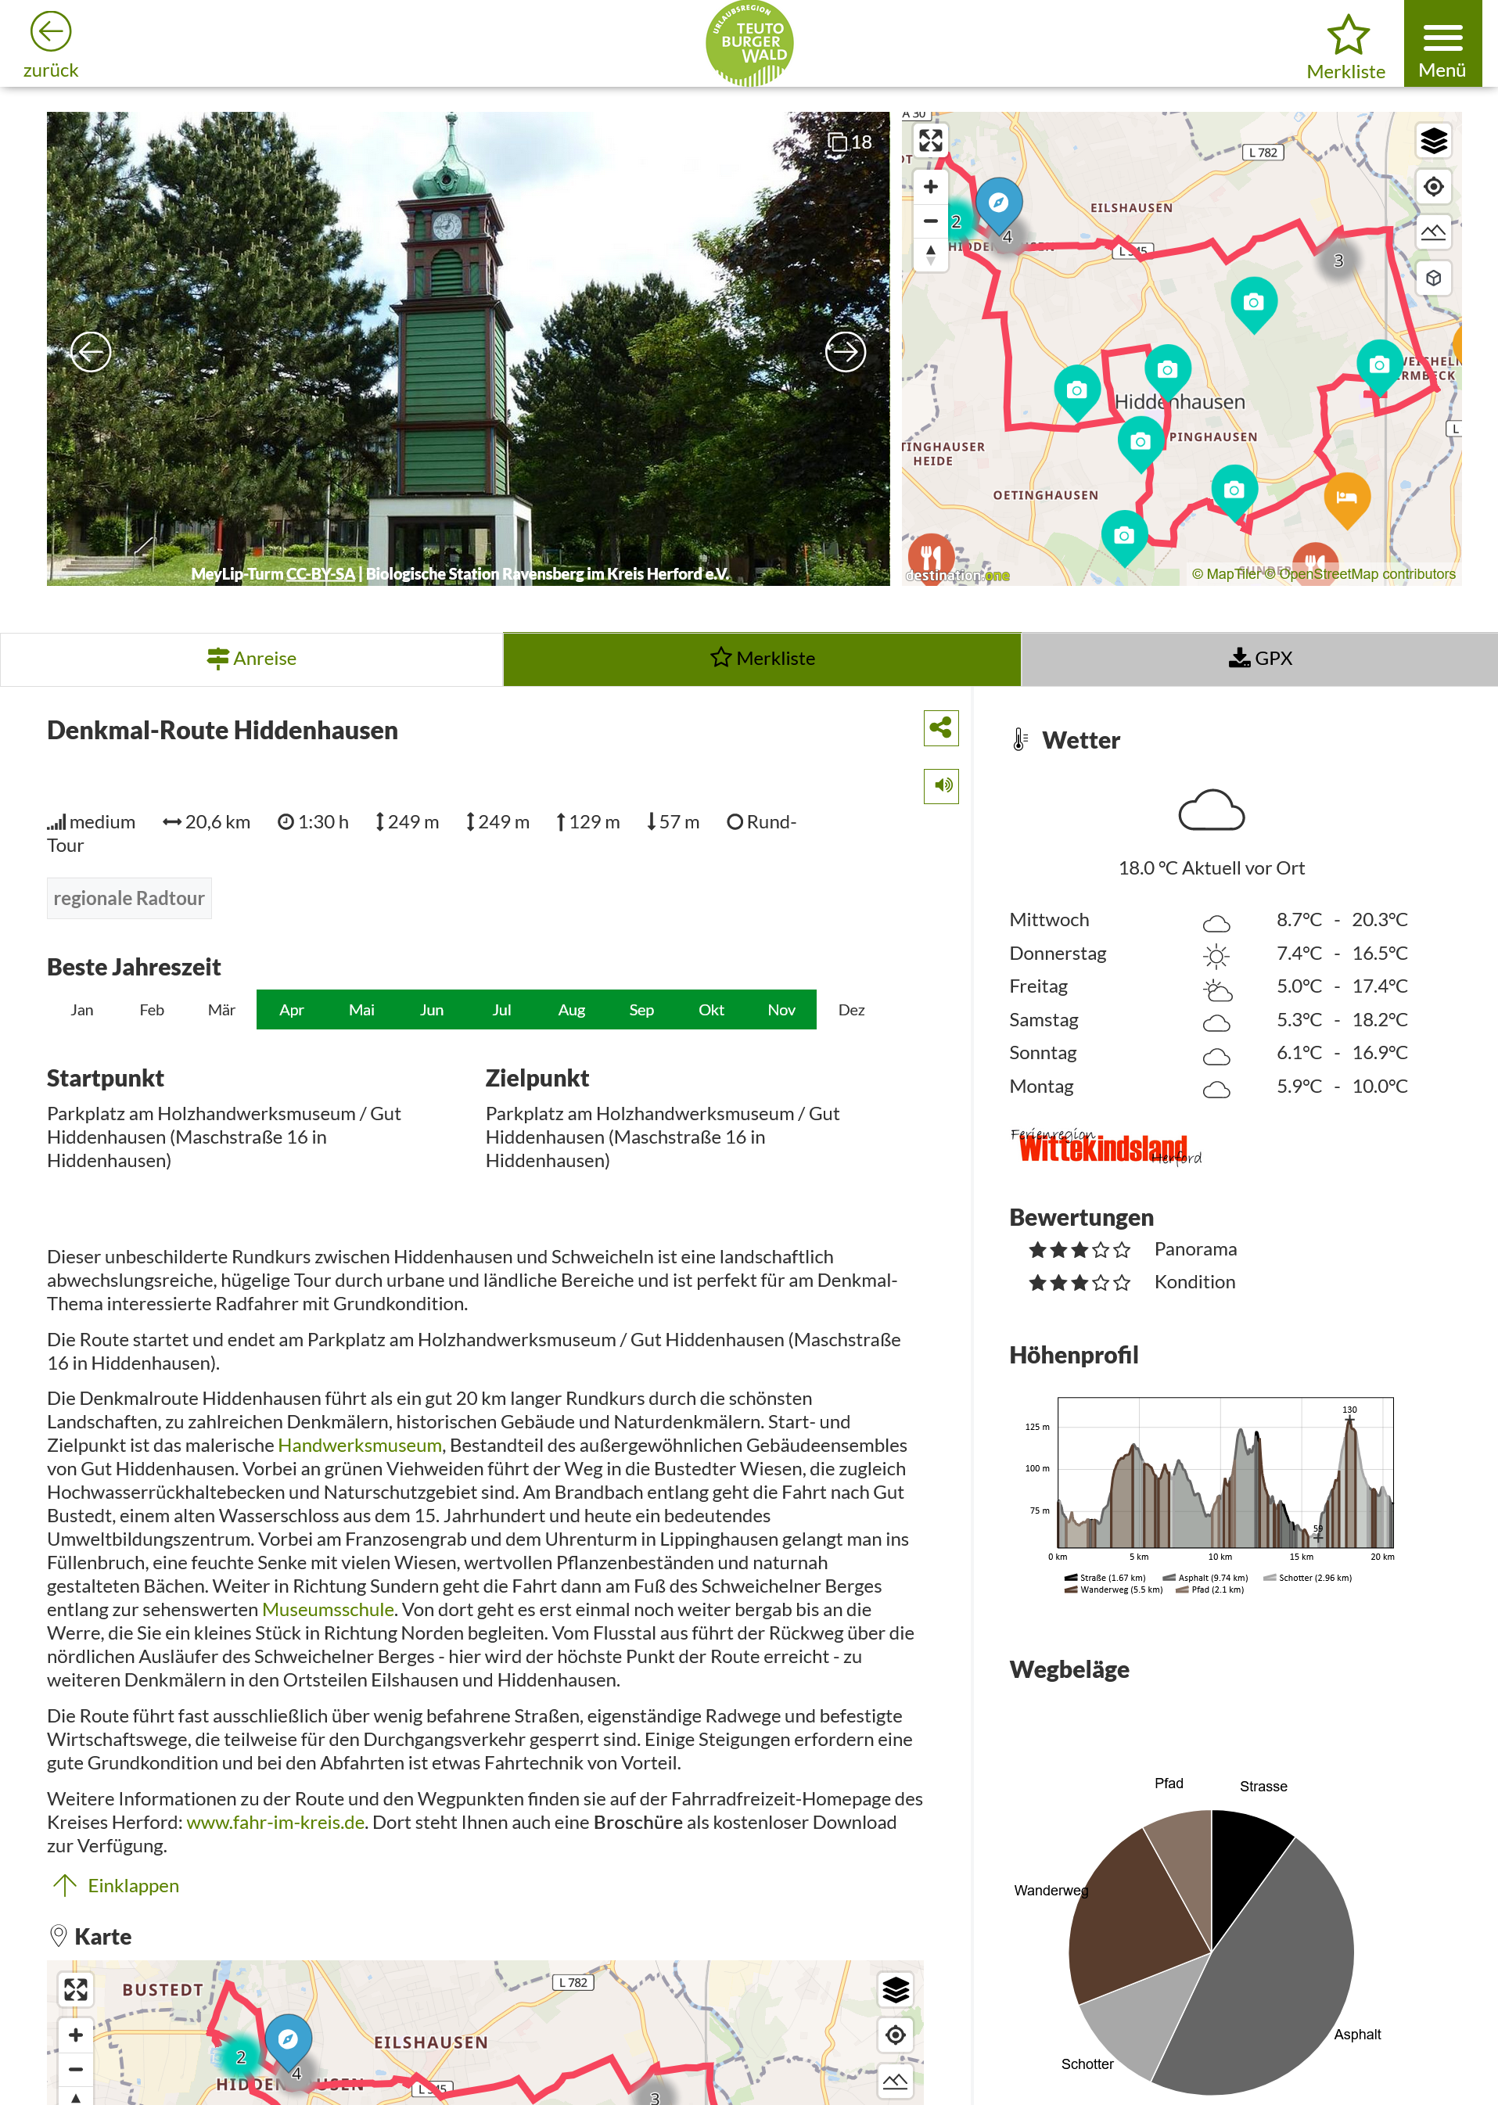The width and height of the screenshot is (1498, 2105).
Task: Locate my position on lower Karte map
Action: click(x=896, y=2035)
